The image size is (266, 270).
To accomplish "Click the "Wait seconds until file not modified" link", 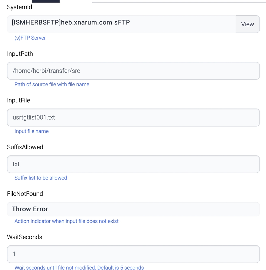I will click(79, 268).
